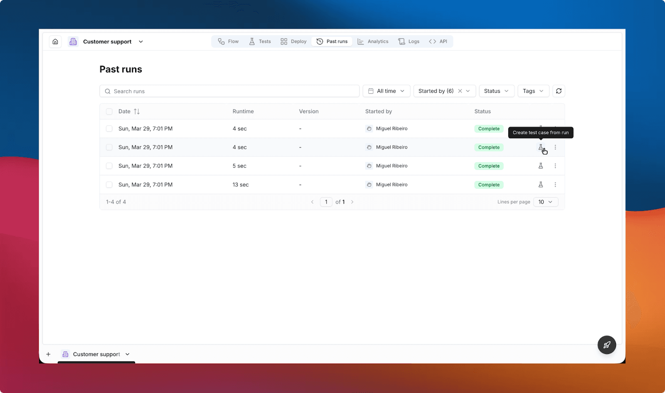Viewport: 665px width, 393px height.
Task: Click Miguel Ribeiro name in 13 sec row
Action: (392, 185)
